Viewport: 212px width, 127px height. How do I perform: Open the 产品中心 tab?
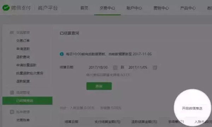click(188, 8)
